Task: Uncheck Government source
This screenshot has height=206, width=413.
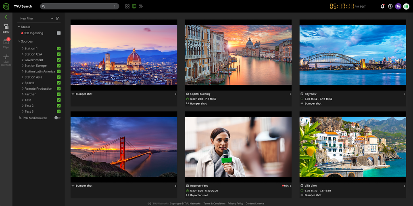Action: pos(59,60)
